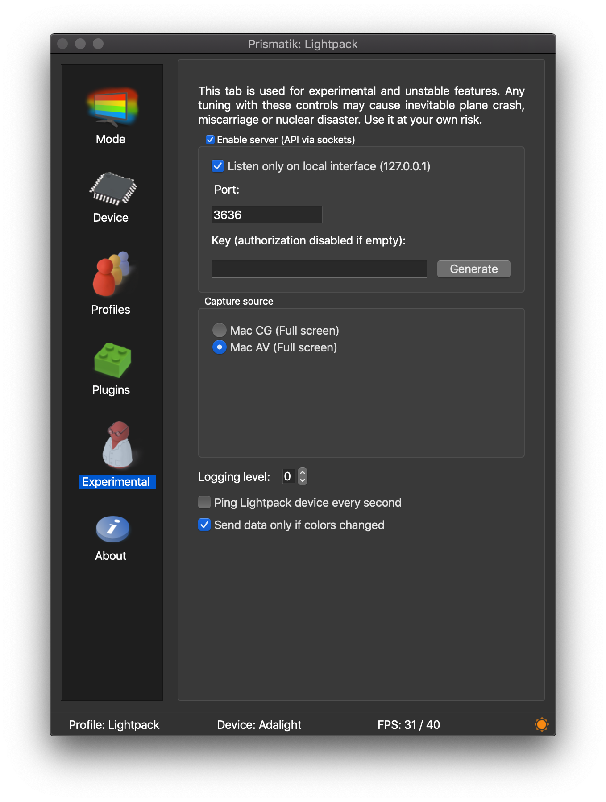Click the Logging level: label
This screenshot has height=802, width=606.
(x=234, y=477)
